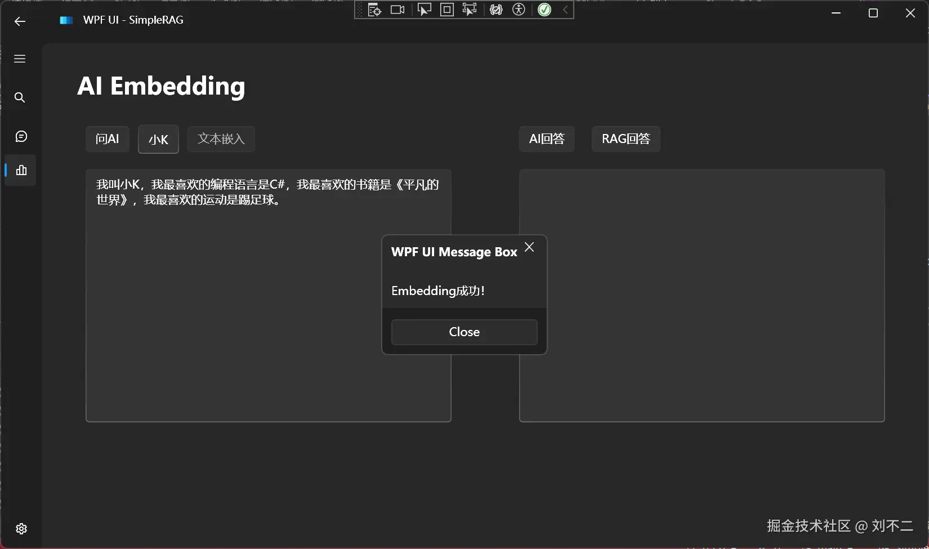This screenshot has width=929, height=549.
Task: Click the AI回答 button
Action: pos(547,139)
